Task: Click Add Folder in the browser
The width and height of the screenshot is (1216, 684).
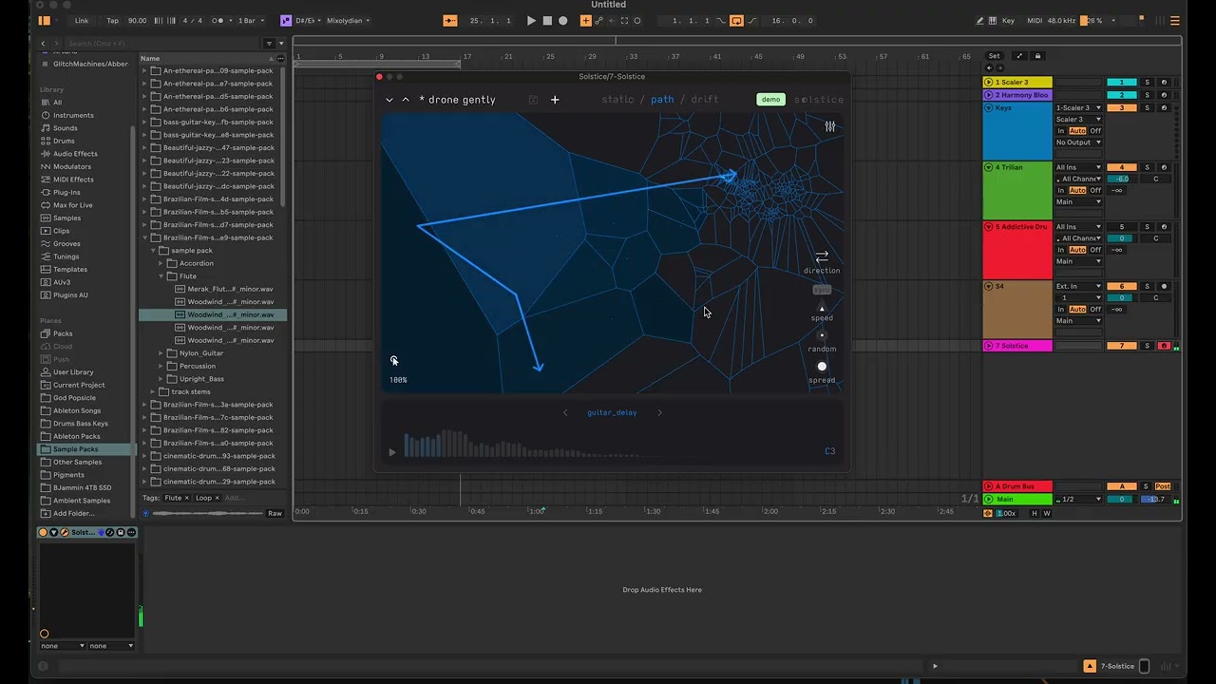Action: point(73,513)
